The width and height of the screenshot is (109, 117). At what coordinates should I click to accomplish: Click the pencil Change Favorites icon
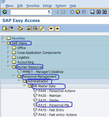pos(42,29)
